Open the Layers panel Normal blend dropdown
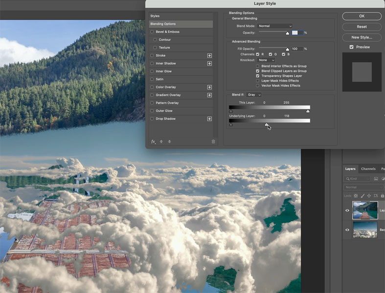The image size is (385, 293). 363,188
